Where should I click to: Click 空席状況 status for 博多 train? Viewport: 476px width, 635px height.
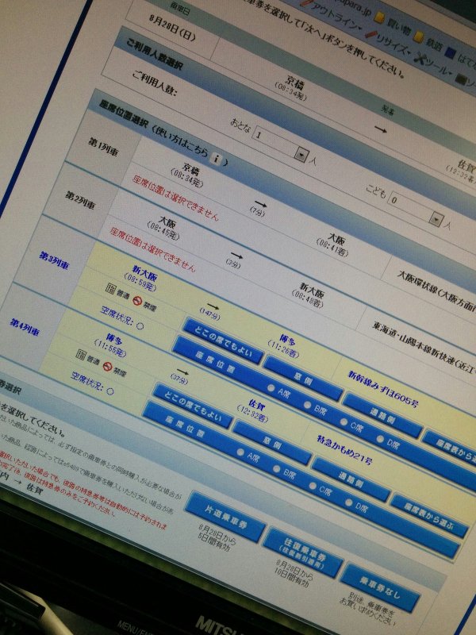tap(92, 383)
